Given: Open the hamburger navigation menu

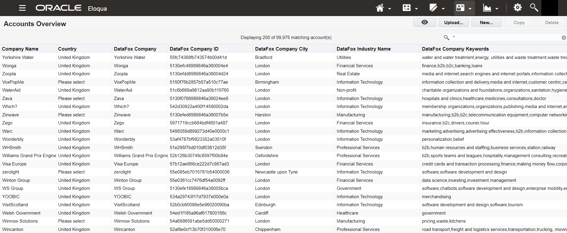Looking at the screenshot, I should pos(22,8).
